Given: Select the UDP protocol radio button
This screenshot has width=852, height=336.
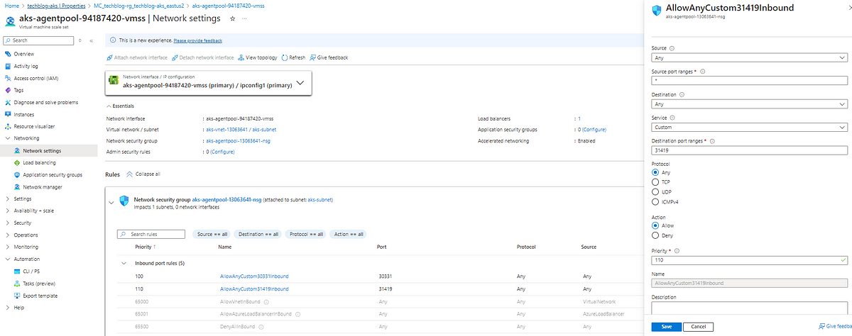Looking at the screenshot, I should point(655,191).
